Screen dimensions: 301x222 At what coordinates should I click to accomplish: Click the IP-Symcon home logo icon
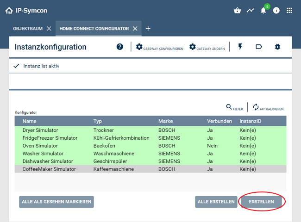point(9,10)
